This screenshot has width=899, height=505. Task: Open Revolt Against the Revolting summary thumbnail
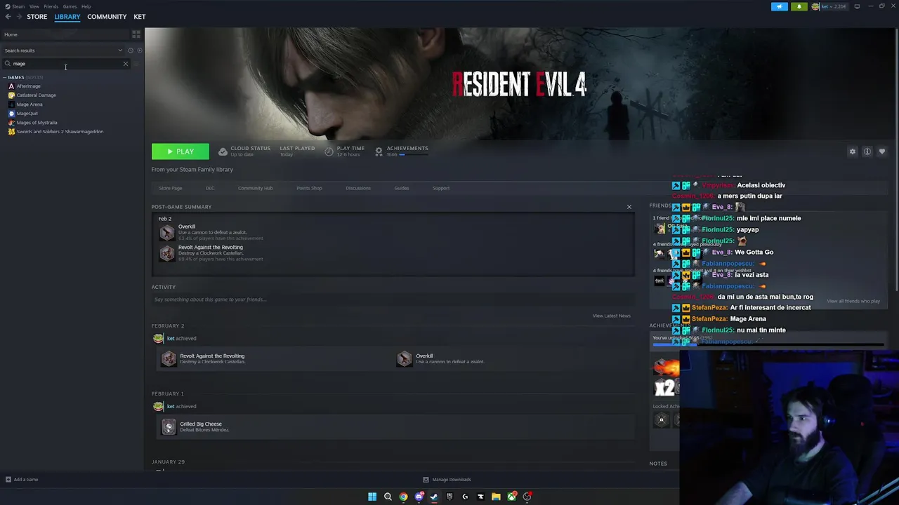pyautogui.click(x=166, y=253)
